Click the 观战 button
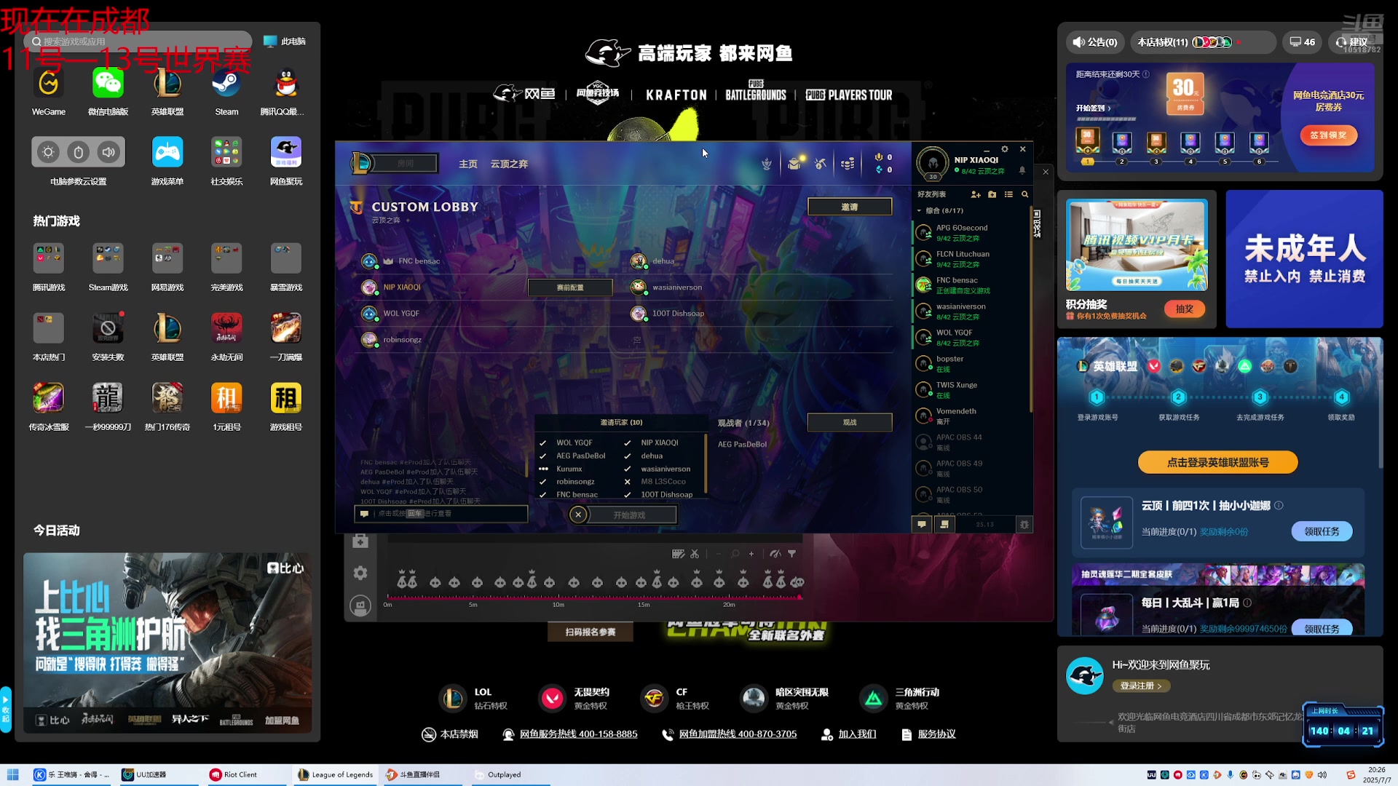Screen dimensions: 1398x786 coord(850,422)
